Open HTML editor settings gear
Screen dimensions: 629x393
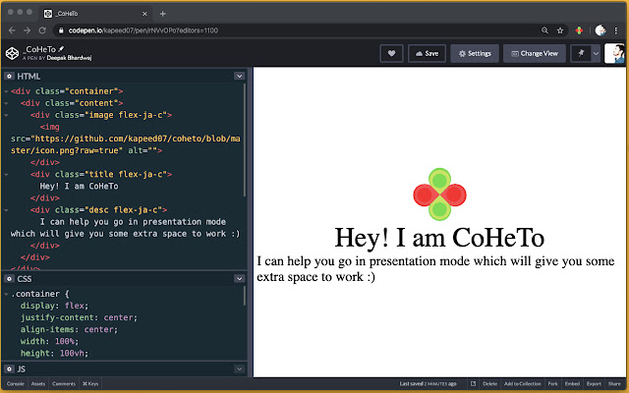[x=10, y=76]
